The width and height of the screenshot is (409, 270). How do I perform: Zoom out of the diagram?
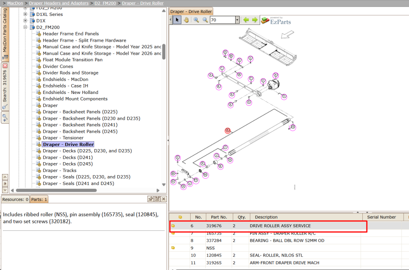205,20
